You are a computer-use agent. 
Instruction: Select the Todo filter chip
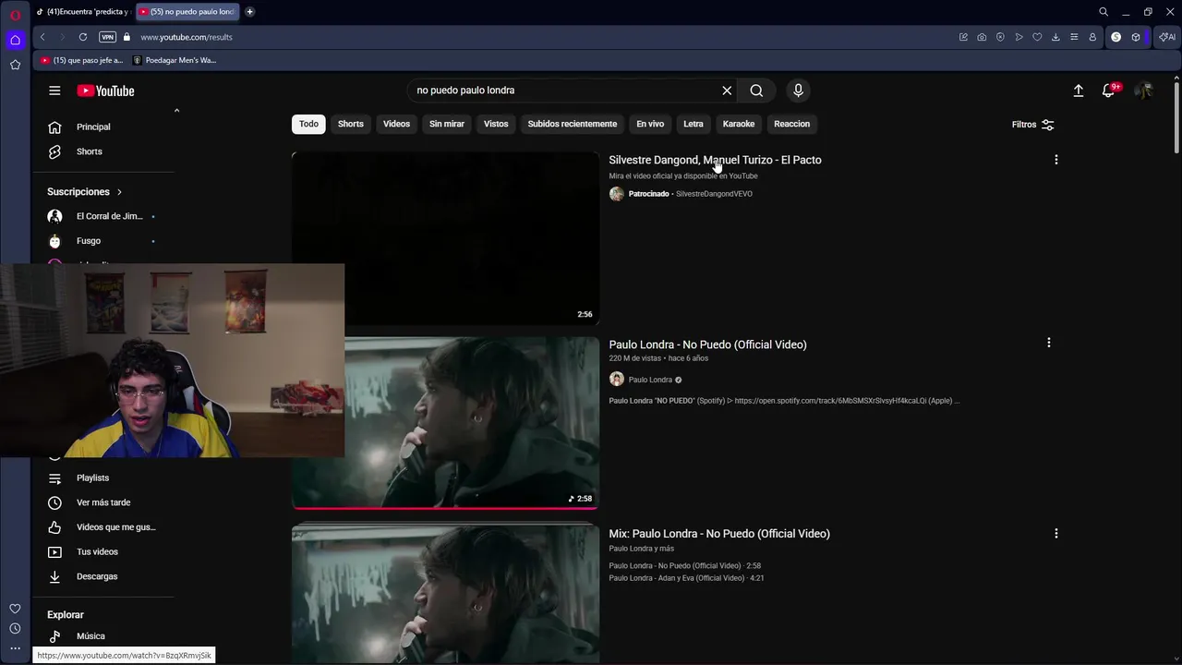click(x=308, y=124)
